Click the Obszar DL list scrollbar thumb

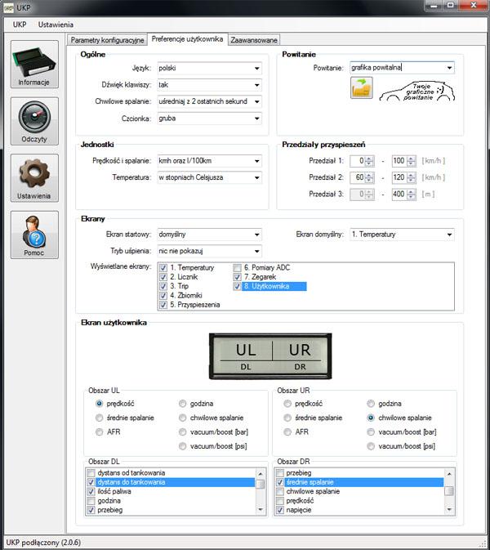[261, 484]
